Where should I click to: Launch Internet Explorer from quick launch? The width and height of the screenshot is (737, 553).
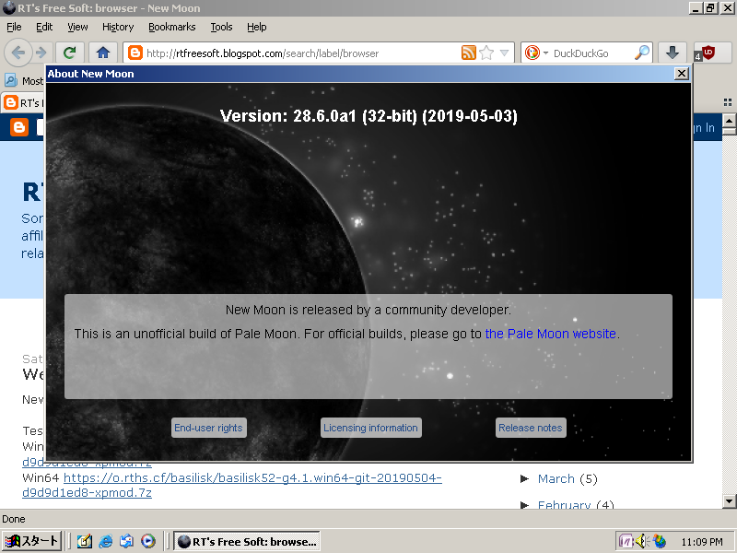[106, 541]
